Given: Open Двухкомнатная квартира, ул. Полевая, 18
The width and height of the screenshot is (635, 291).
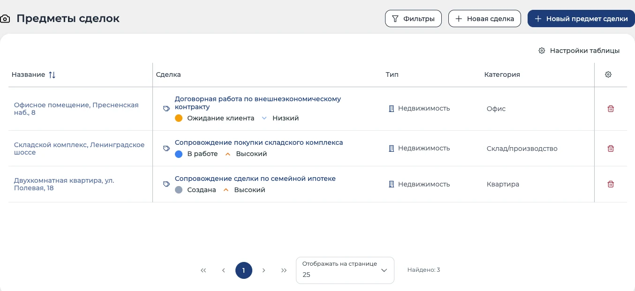Looking at the screenshot, I should pyautogui.click(x=64, y=184).
